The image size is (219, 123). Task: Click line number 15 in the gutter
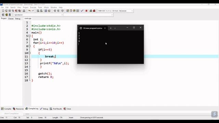(x=26, y=70)
